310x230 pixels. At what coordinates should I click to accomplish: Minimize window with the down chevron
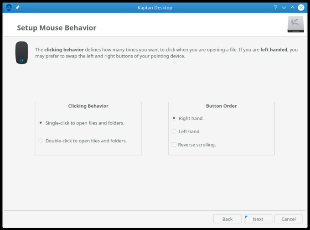[284, 8]
